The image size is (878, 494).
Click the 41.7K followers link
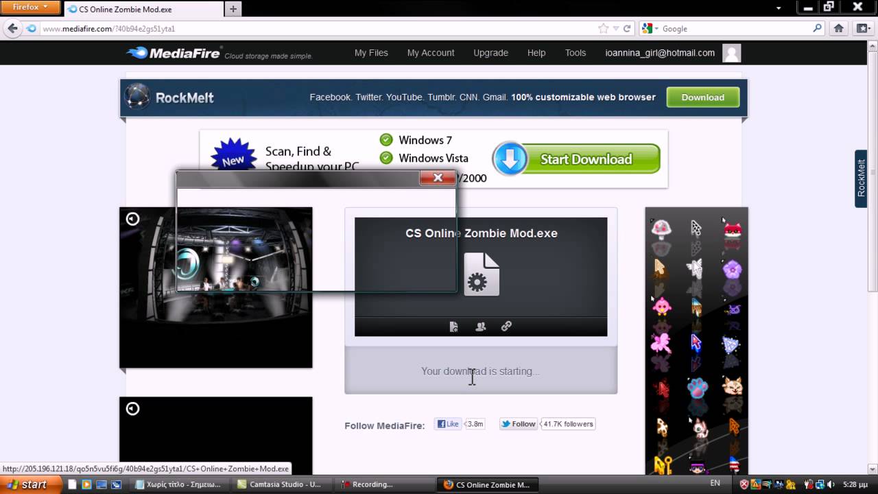pos(568,424)
